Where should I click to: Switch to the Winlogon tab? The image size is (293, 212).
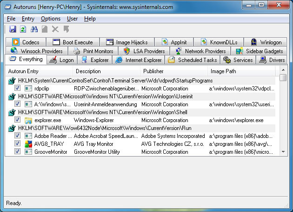point(266,42)
